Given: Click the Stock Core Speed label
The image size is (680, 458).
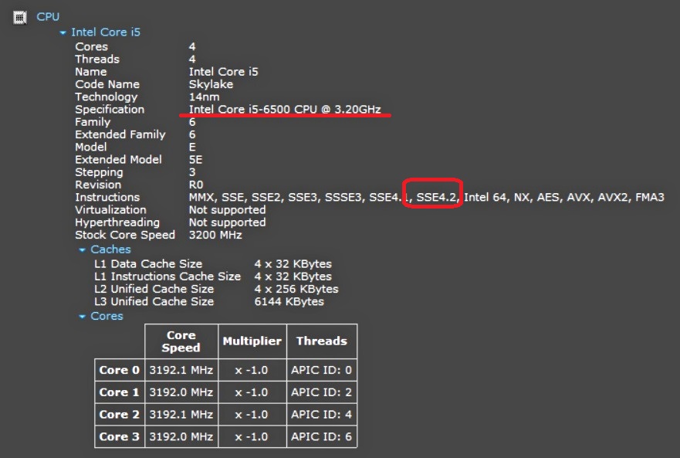Looking at the screenshot, I should tap(125, 236).
